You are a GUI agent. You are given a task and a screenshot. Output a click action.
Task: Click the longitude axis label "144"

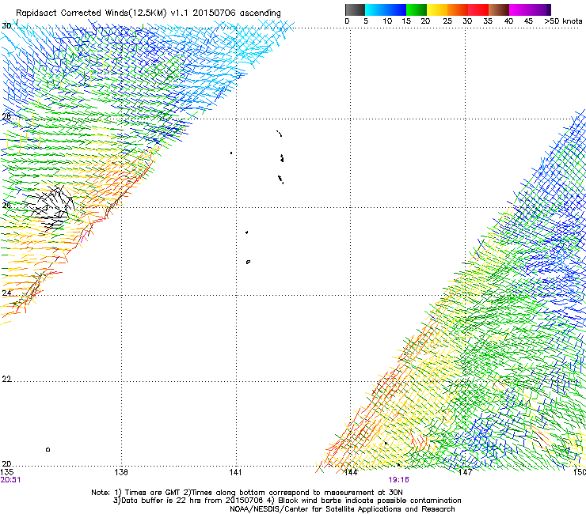click(351, 472)
